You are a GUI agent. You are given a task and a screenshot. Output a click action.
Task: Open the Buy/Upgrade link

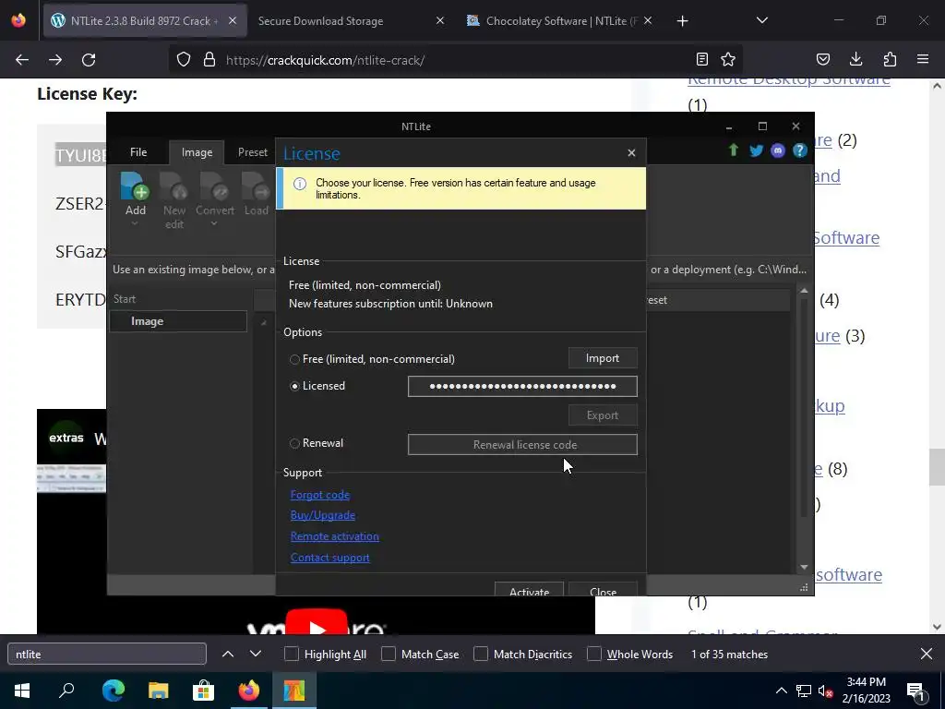[322, 515]
